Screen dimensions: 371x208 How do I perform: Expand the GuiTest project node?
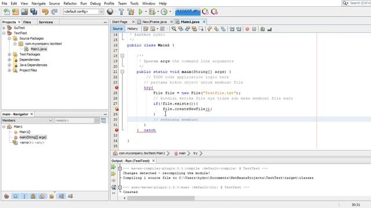click(4, 28)
